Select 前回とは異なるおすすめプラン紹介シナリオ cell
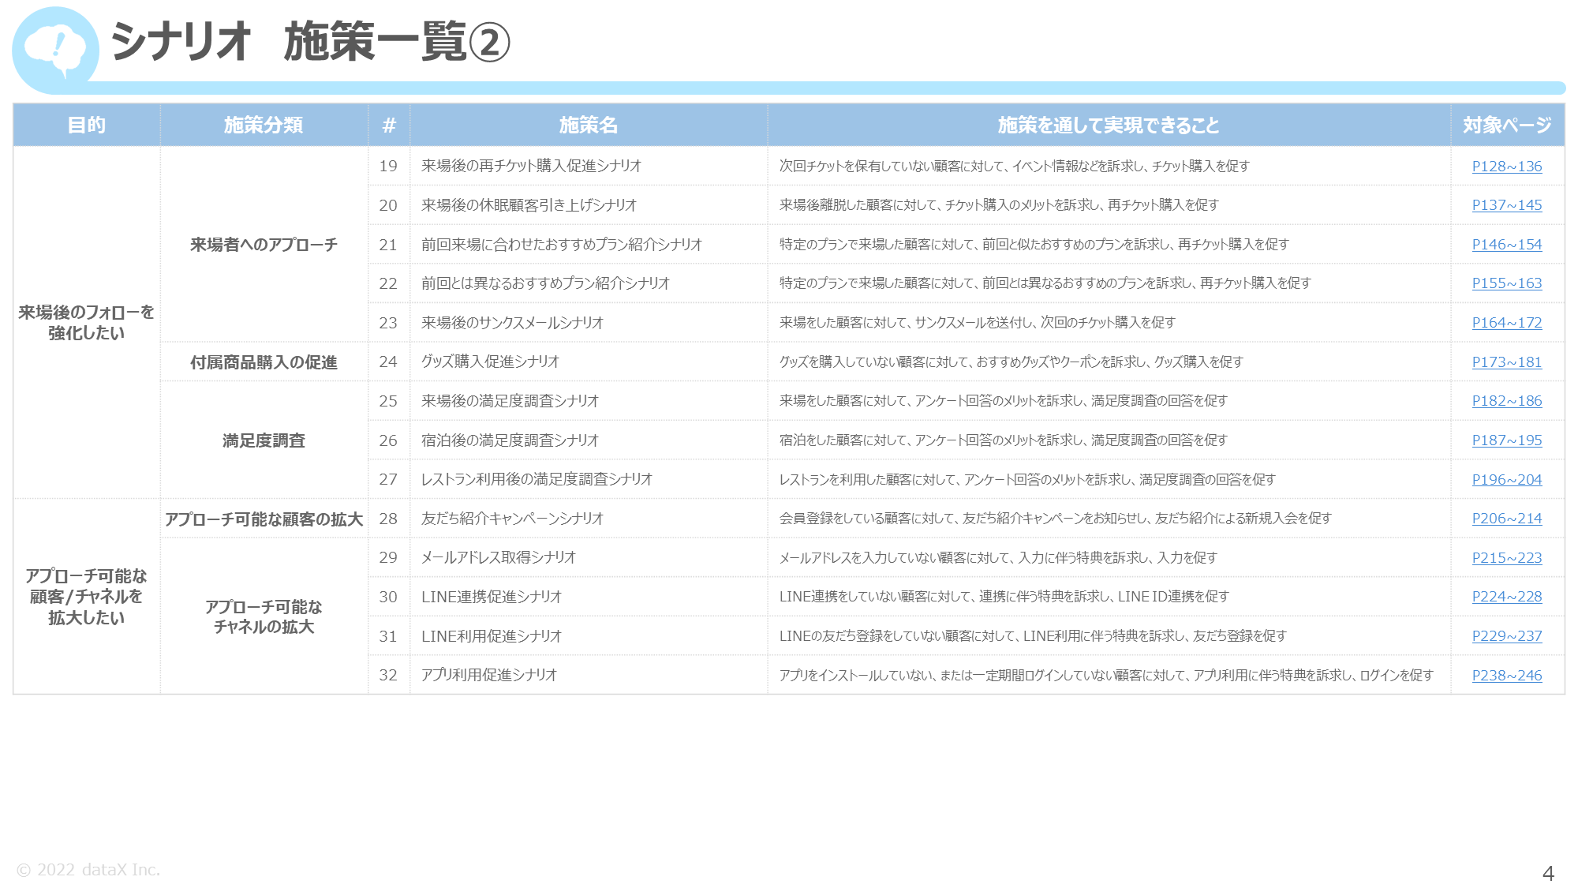The image size is (1578, 888). (x=589, y=283)
